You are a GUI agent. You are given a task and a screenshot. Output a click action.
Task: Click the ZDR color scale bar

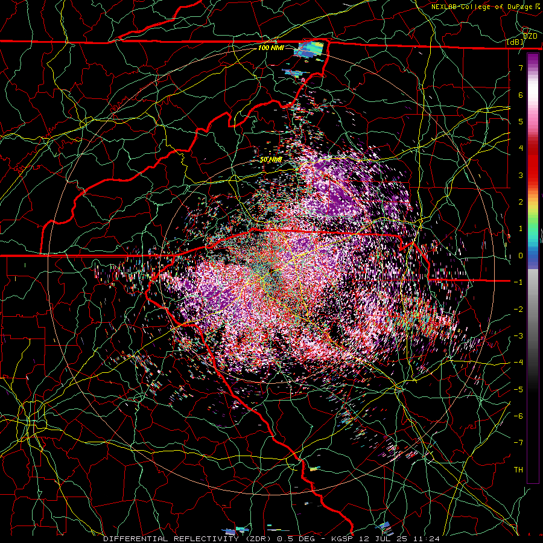pyautogui.click(x=533, y=268)
